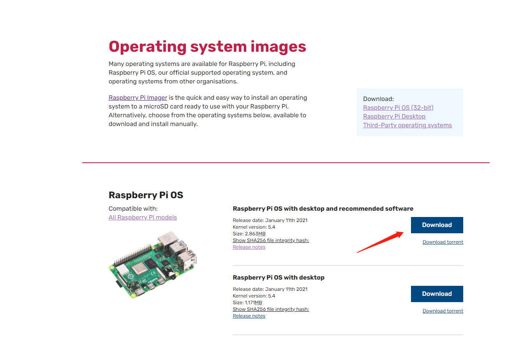Click the 'Raspberry Pi OS with desktop' title
This screenshot has width=515, height=343.
click(279, 277)
